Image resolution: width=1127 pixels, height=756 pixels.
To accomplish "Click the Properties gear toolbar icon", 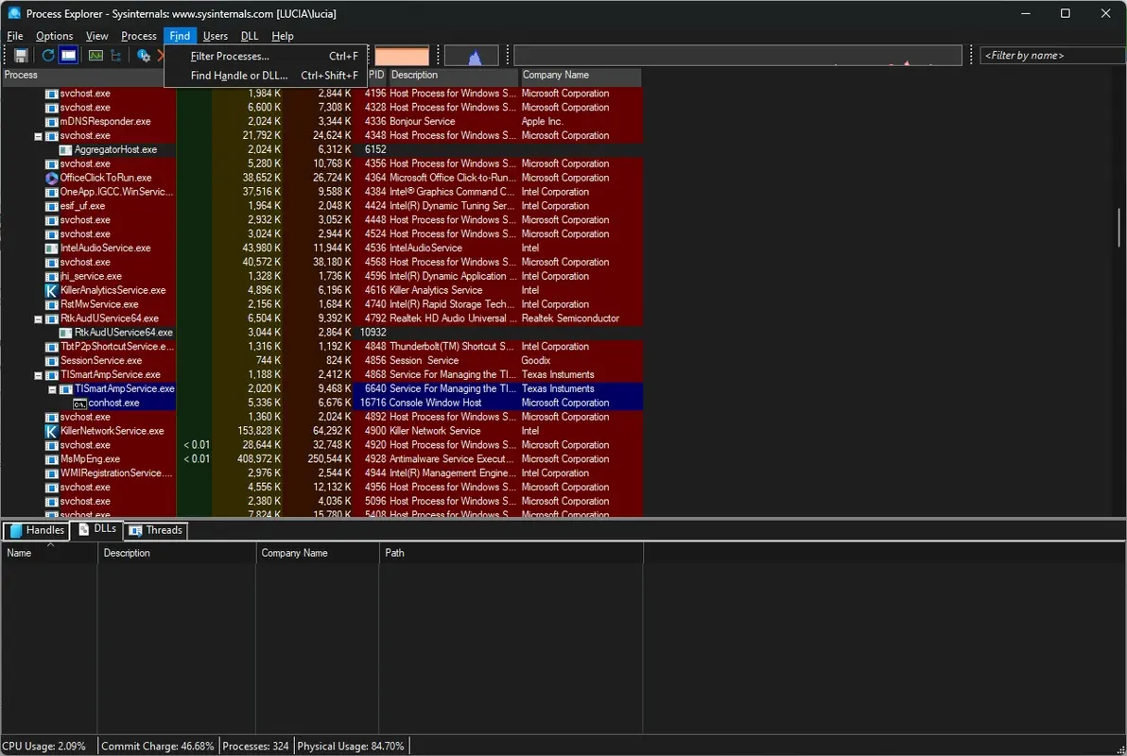I will point(143,56).
